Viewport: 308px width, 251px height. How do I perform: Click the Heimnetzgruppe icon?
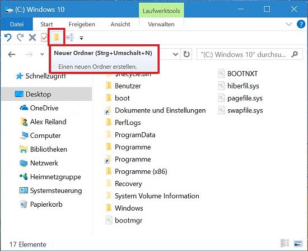pos(24,176)
